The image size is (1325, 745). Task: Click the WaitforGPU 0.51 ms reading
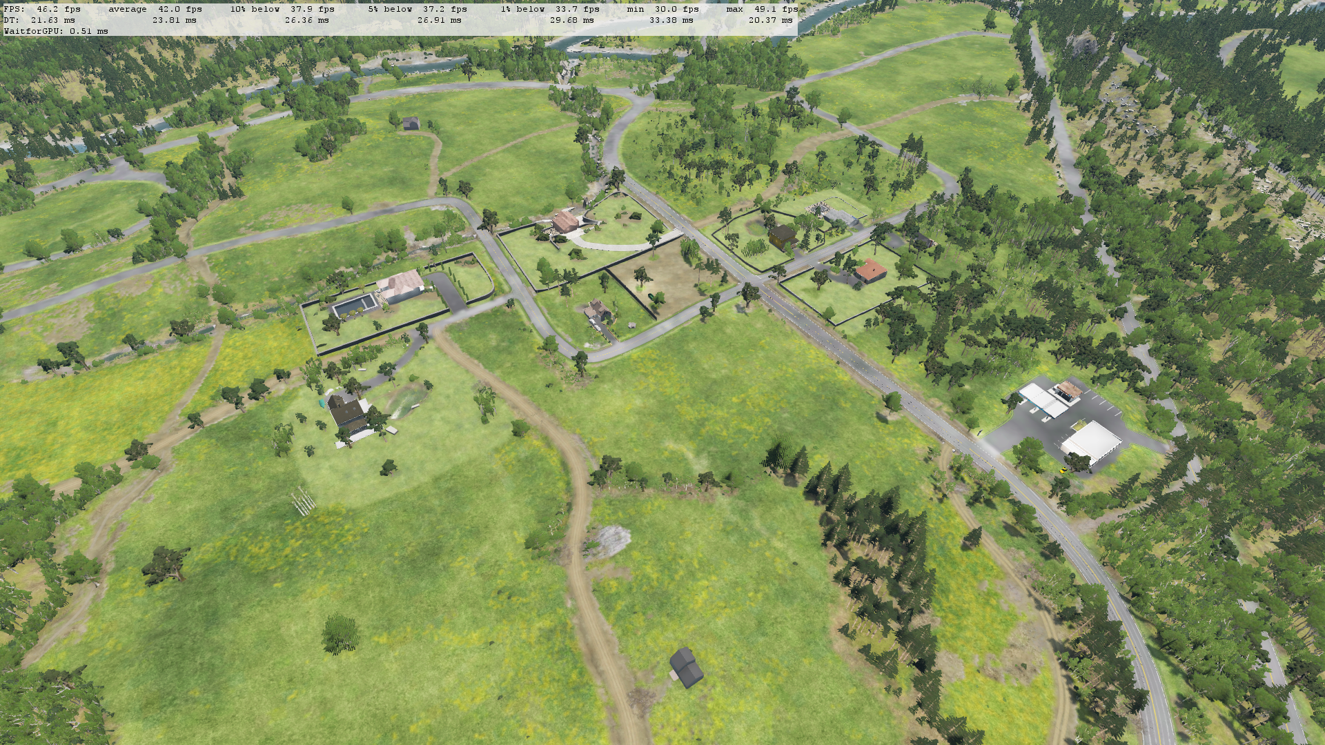56,31
